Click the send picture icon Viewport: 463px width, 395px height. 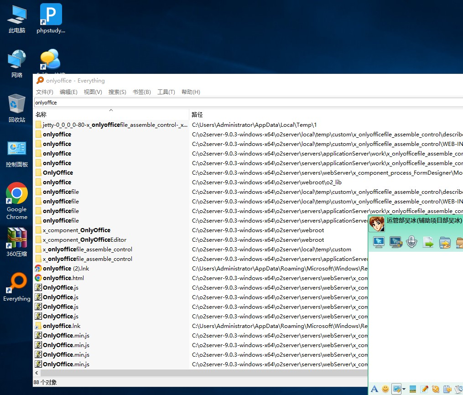click(x=413, y=389)
